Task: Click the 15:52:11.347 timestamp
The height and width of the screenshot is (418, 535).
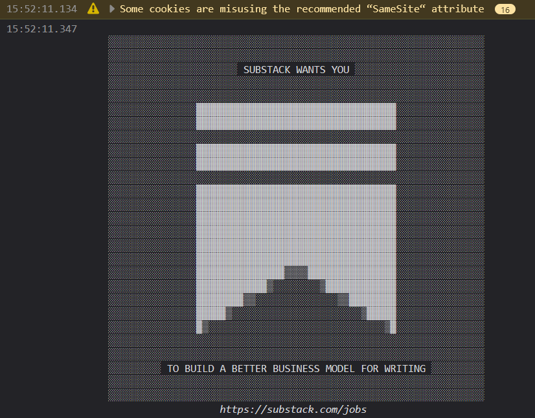Action: pyautogui.click(x=41, y=29)
